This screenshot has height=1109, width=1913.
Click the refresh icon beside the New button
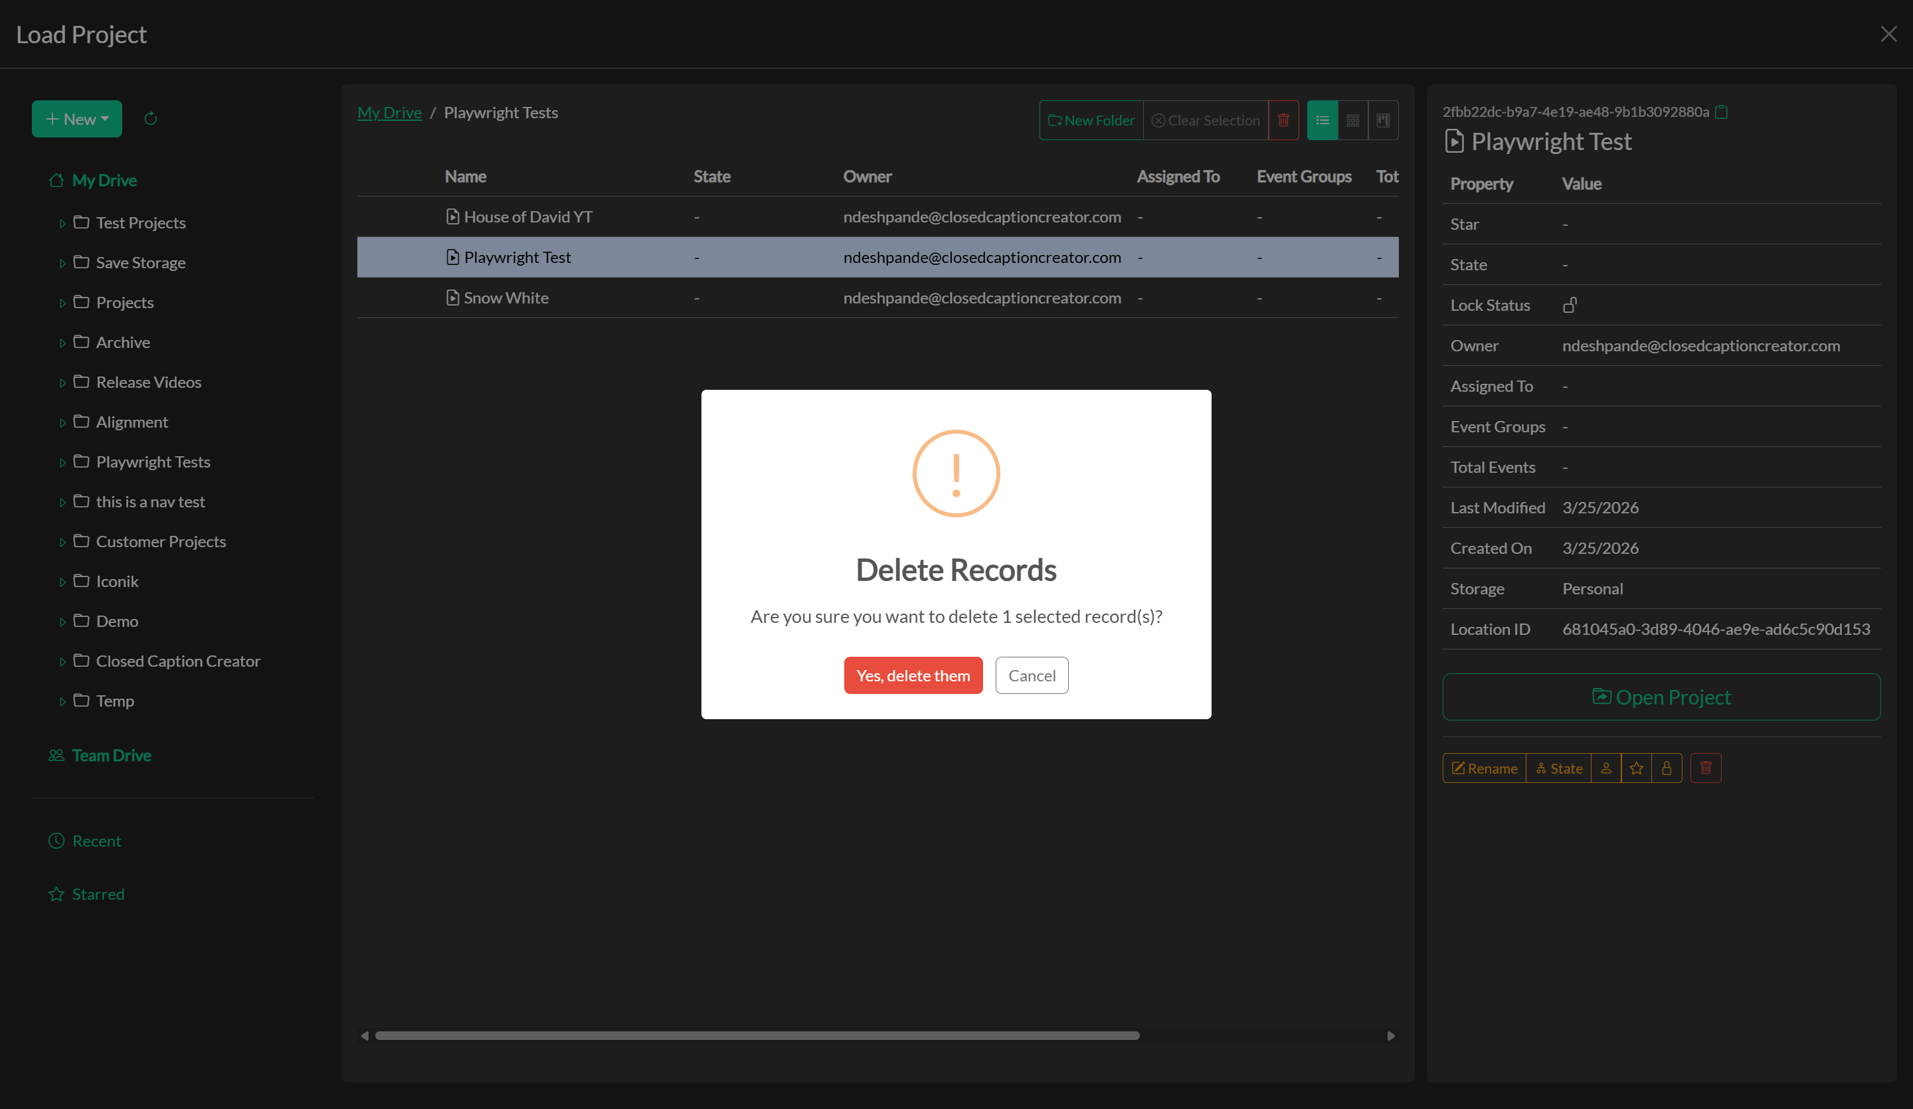click(x=149, y=118)
